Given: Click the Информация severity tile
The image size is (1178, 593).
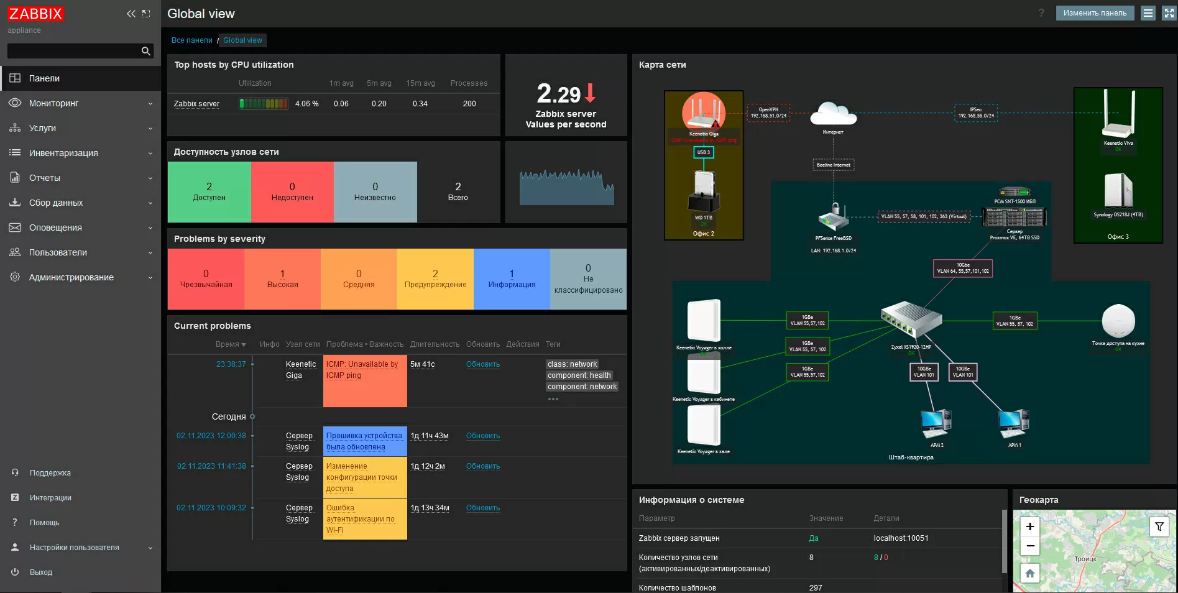Looking at the screenshot, I should point(512,279).
